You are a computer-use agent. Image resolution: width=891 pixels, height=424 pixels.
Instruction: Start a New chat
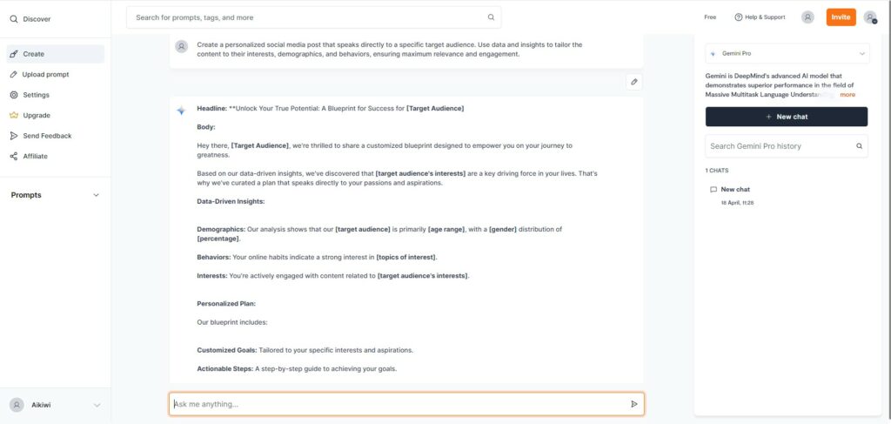pos(787,117)
